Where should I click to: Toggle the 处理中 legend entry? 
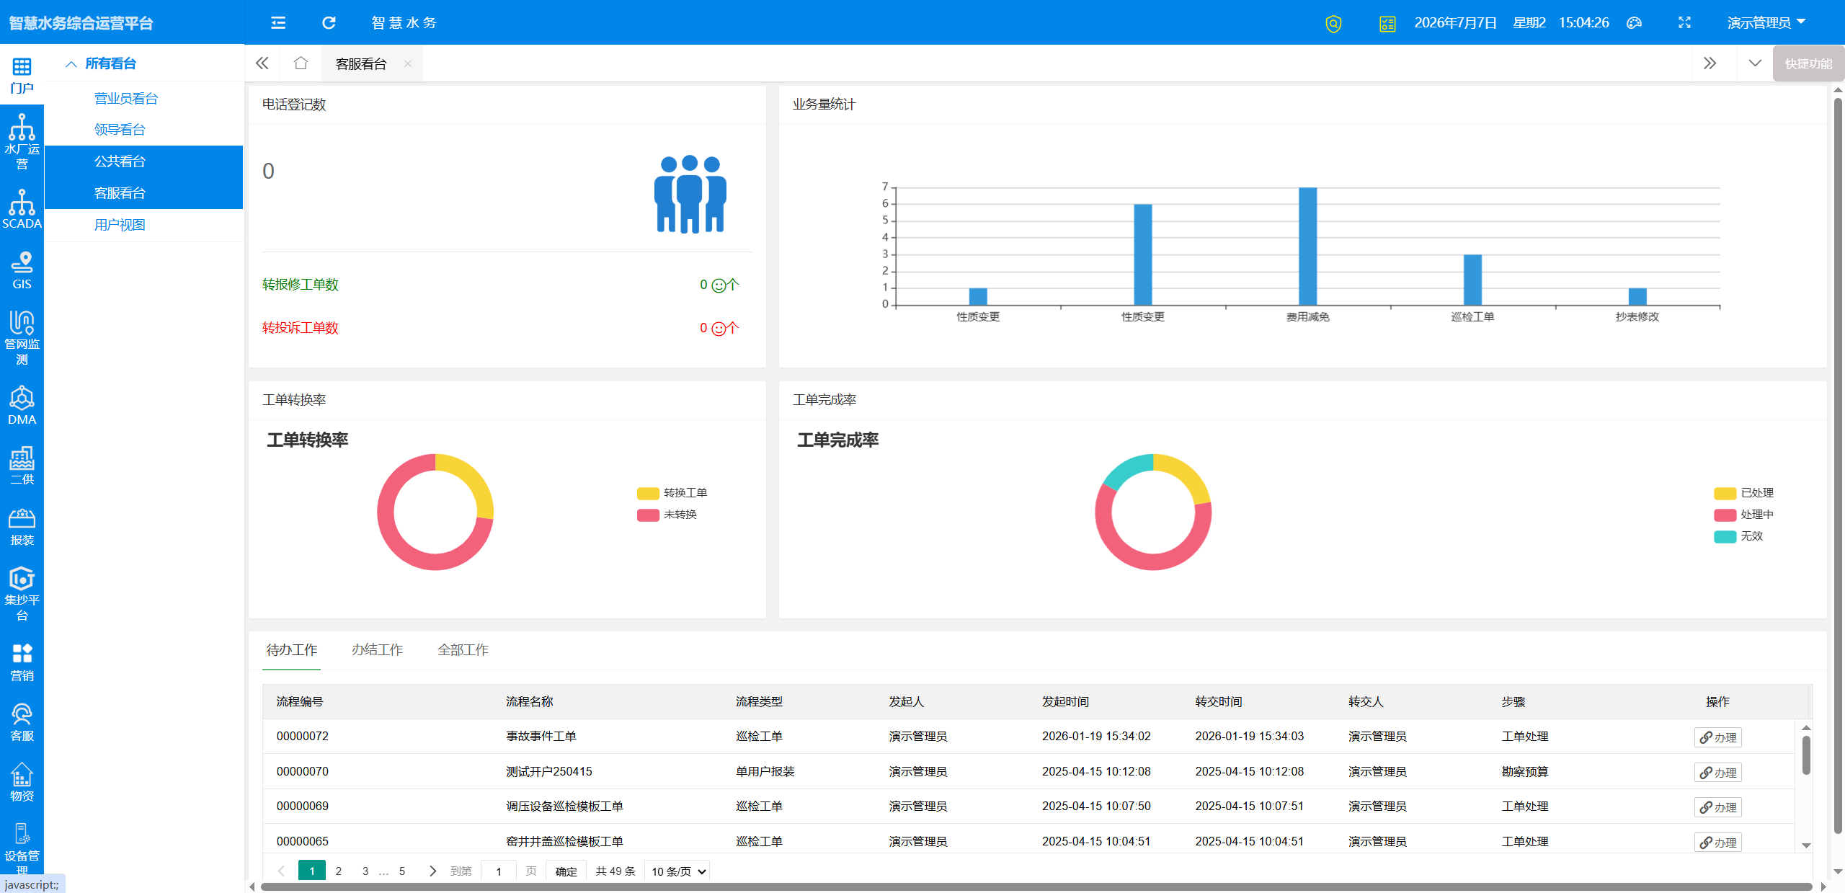coord(1743,515)
